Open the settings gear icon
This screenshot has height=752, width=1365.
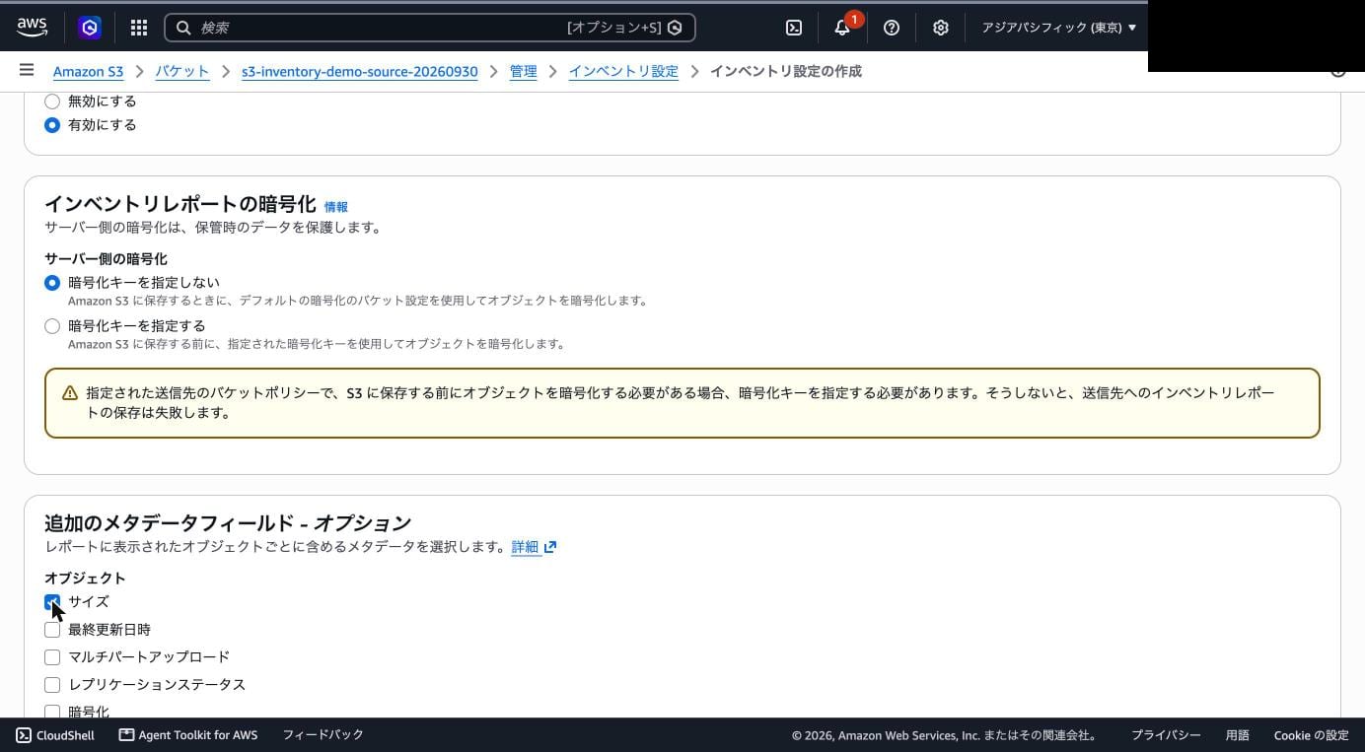pos(941,28)
